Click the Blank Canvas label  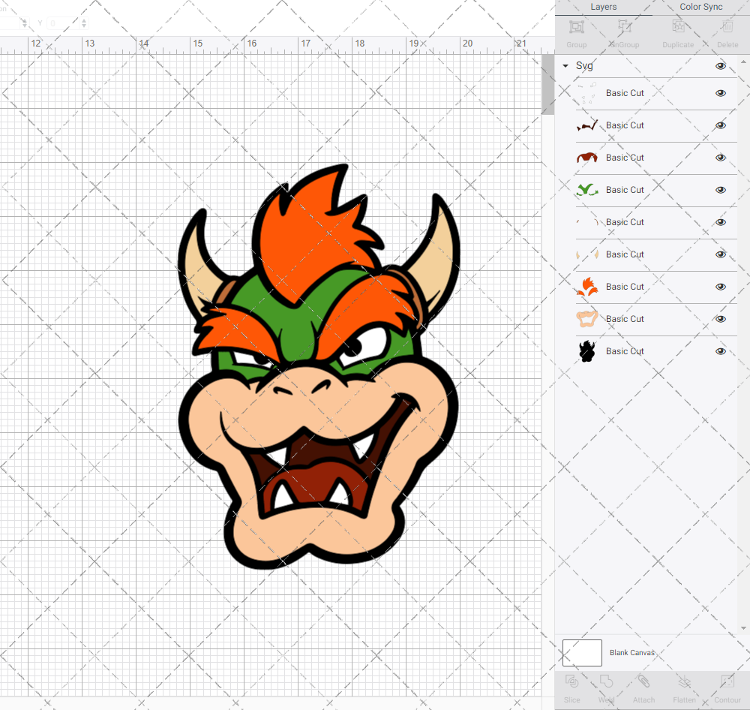click(631, 652)
